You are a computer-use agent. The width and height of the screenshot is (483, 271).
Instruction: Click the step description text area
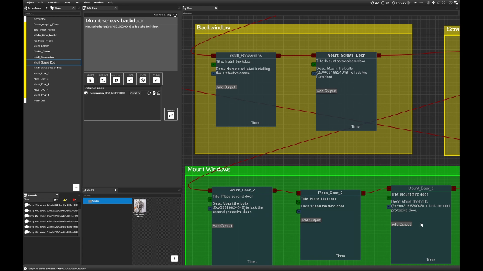click(x=131, y=47)
